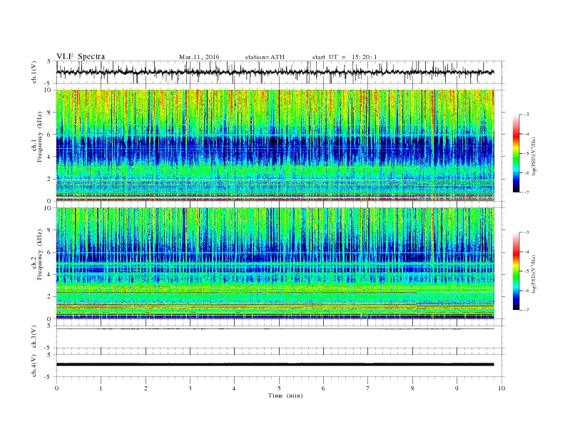Click the "VLF Spectra" plot title
This screenshot has height=436, width=565.
(81, 56)
